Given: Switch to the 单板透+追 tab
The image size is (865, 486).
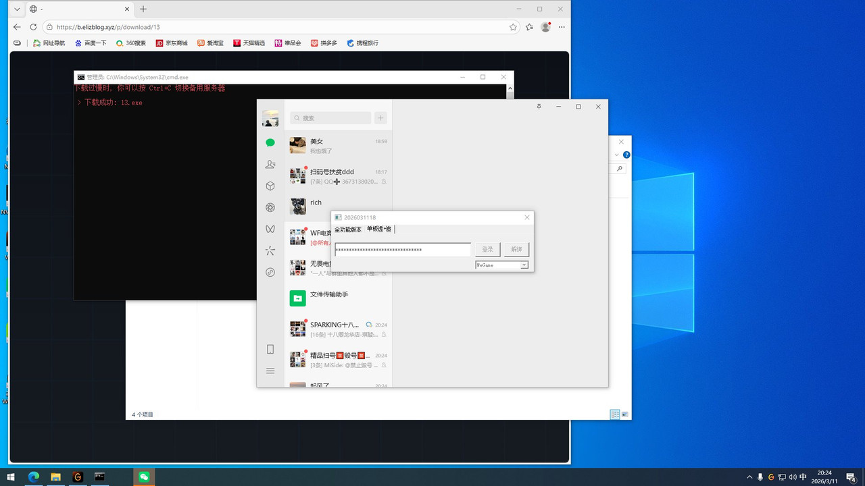Looking at the screenshot, I should [379, 230].
